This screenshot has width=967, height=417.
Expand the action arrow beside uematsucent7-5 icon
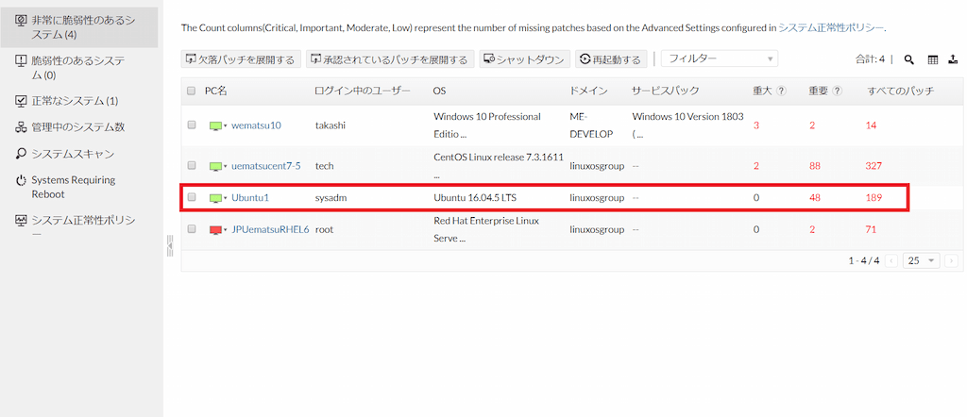(x=226, y=167)
